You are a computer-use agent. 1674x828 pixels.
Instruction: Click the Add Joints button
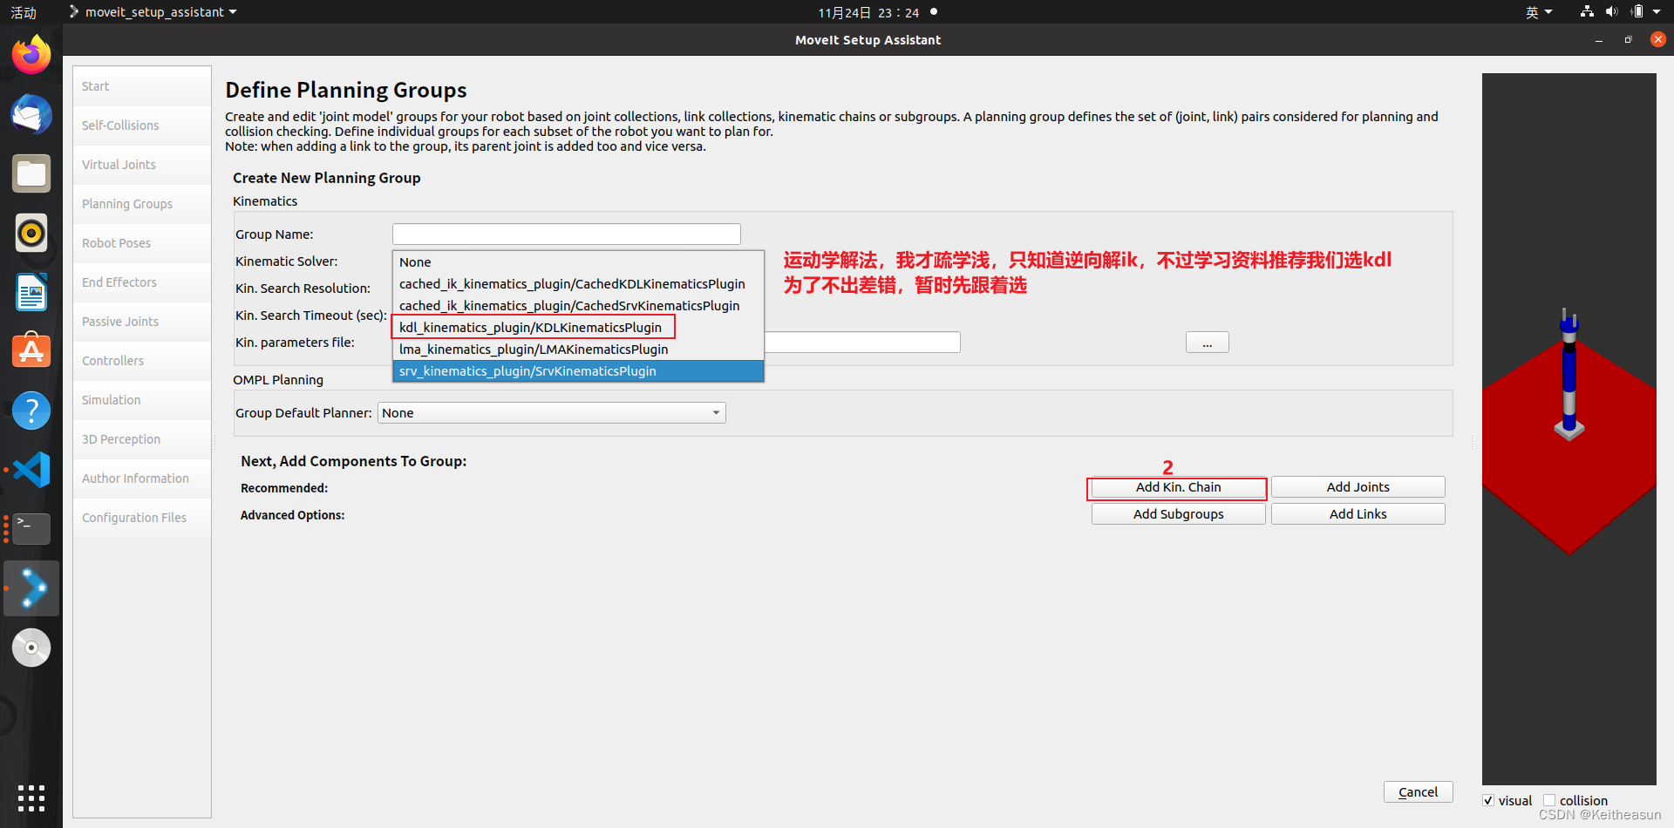click(x=1358, y=487)
